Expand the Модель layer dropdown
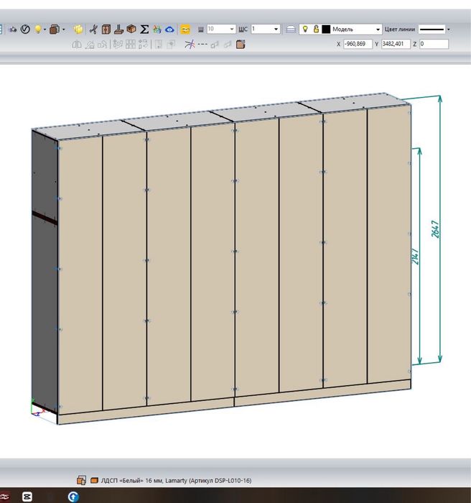 pyautogui.click(x=378, y=29)
